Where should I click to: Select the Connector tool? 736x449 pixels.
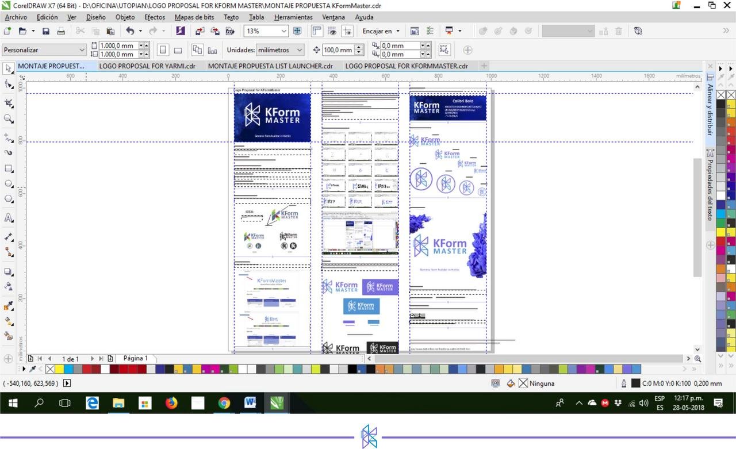[x=9, y=252]
